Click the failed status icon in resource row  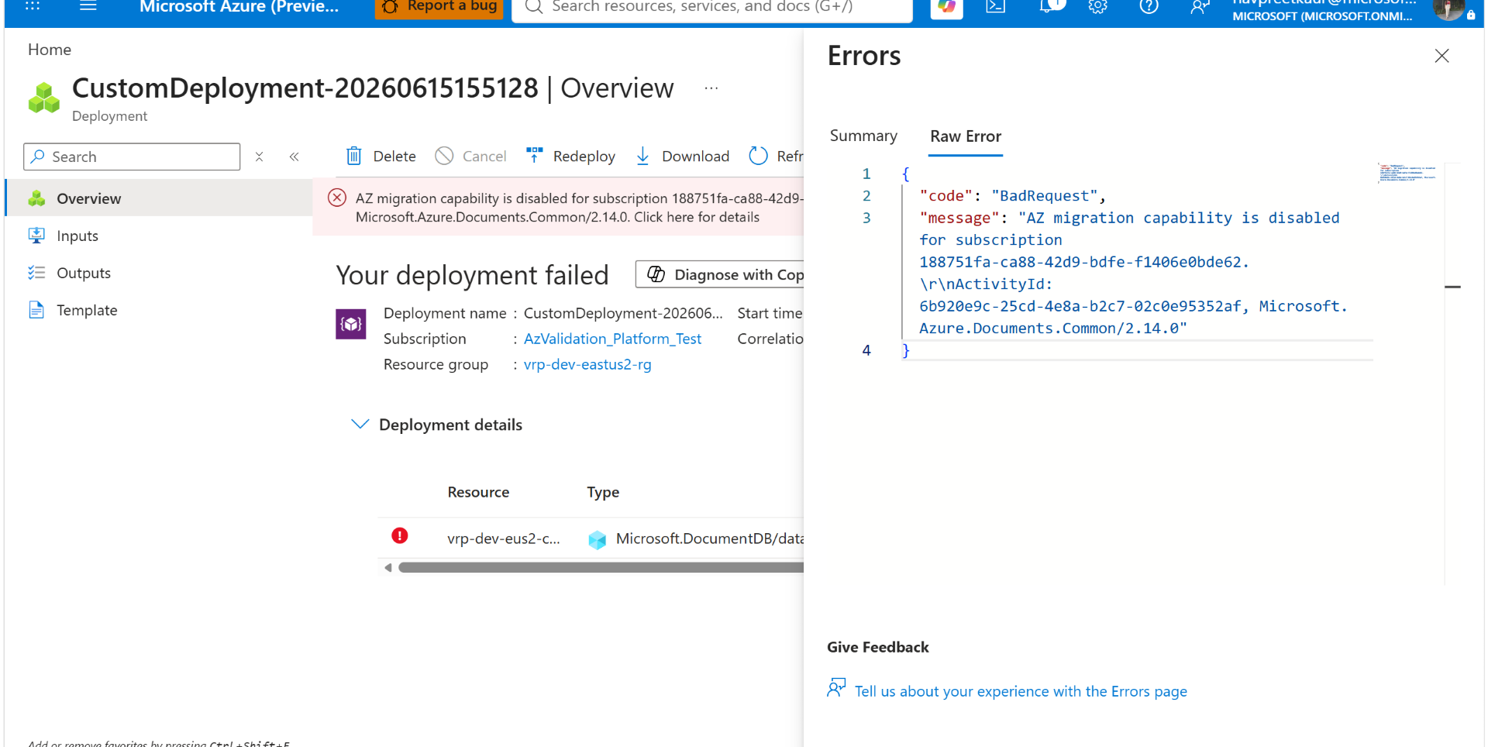400,535
